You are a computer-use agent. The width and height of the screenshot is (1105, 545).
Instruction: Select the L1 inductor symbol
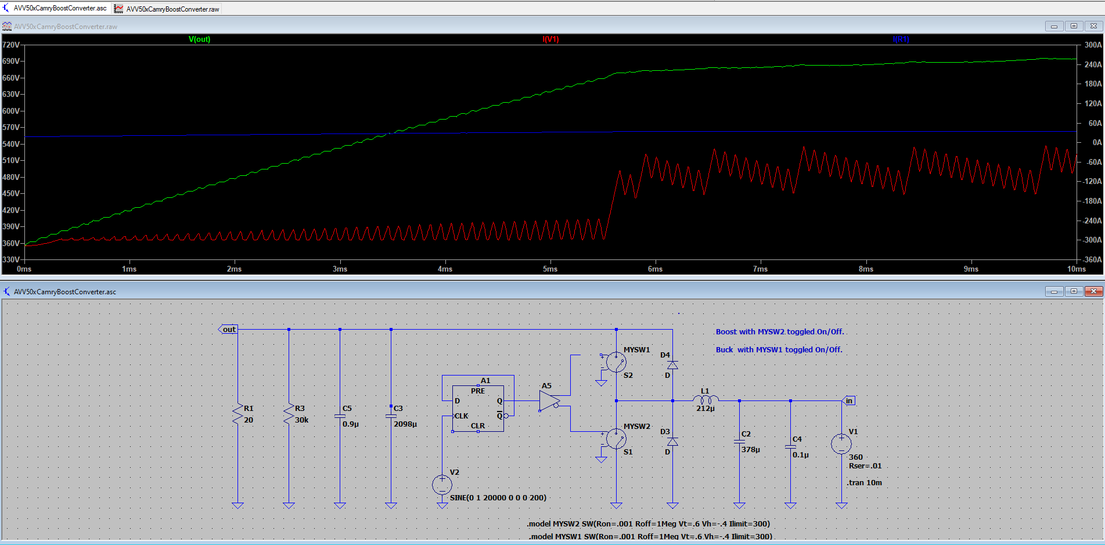[x=706, y=399]
